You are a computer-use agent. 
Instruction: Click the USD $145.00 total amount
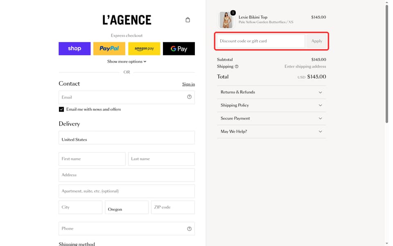tap(312, 77)
